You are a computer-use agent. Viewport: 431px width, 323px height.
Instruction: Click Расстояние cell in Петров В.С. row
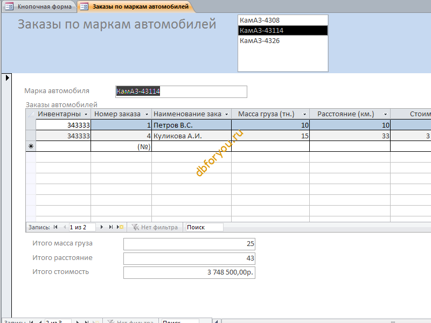coord(350,125)
